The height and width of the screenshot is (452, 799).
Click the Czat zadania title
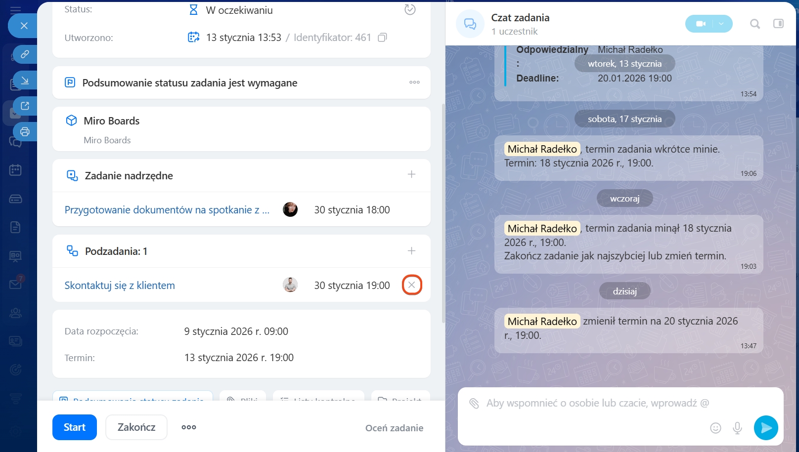pyautogui.click(x=520, y=18)
